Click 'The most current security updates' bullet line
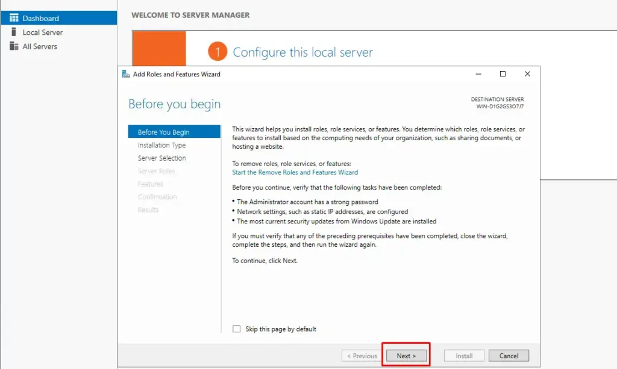Viewport: 617px width, 369px height. point(336,222)
